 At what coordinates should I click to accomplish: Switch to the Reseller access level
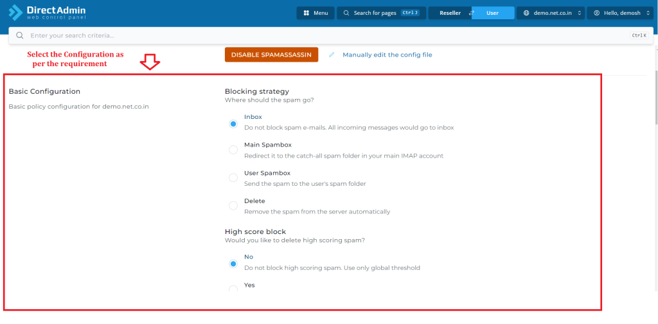(x=450, y=13)
